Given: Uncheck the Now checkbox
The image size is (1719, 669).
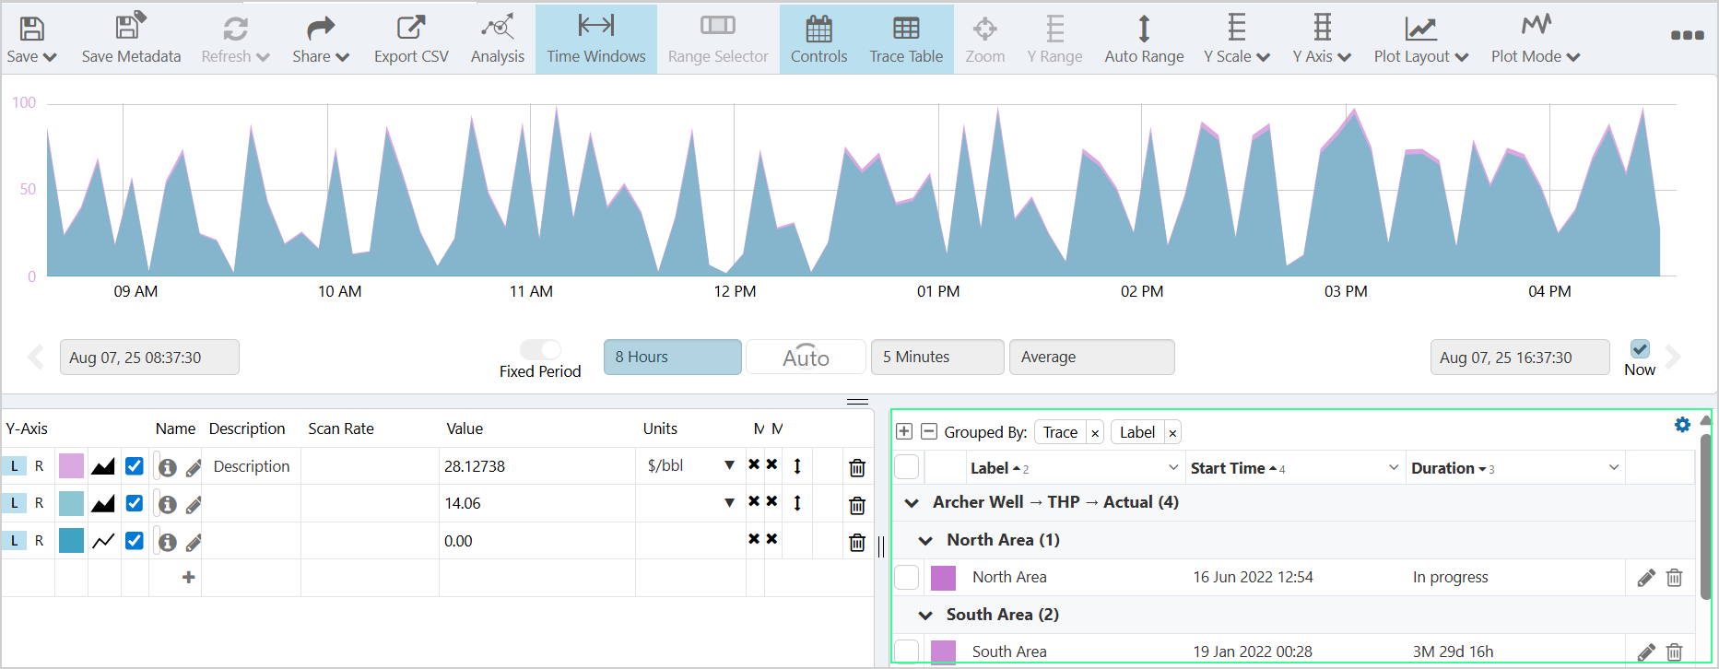Looking at the screenshot, I should 1640,349.
